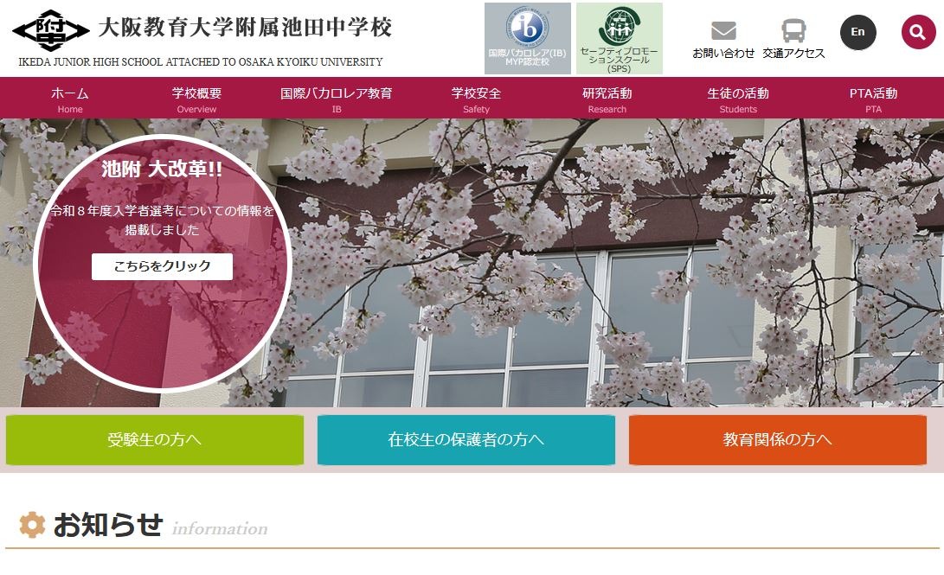Open the ホーム Home menu item
The width and height of the screenshot is (944, 575).
point(70,99)
